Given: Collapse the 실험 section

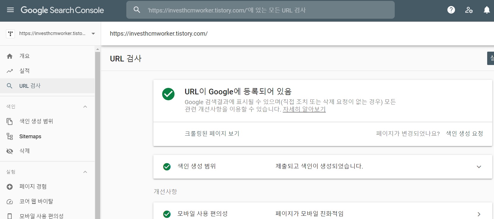Looking at the screenshot, I should [85, 172].
